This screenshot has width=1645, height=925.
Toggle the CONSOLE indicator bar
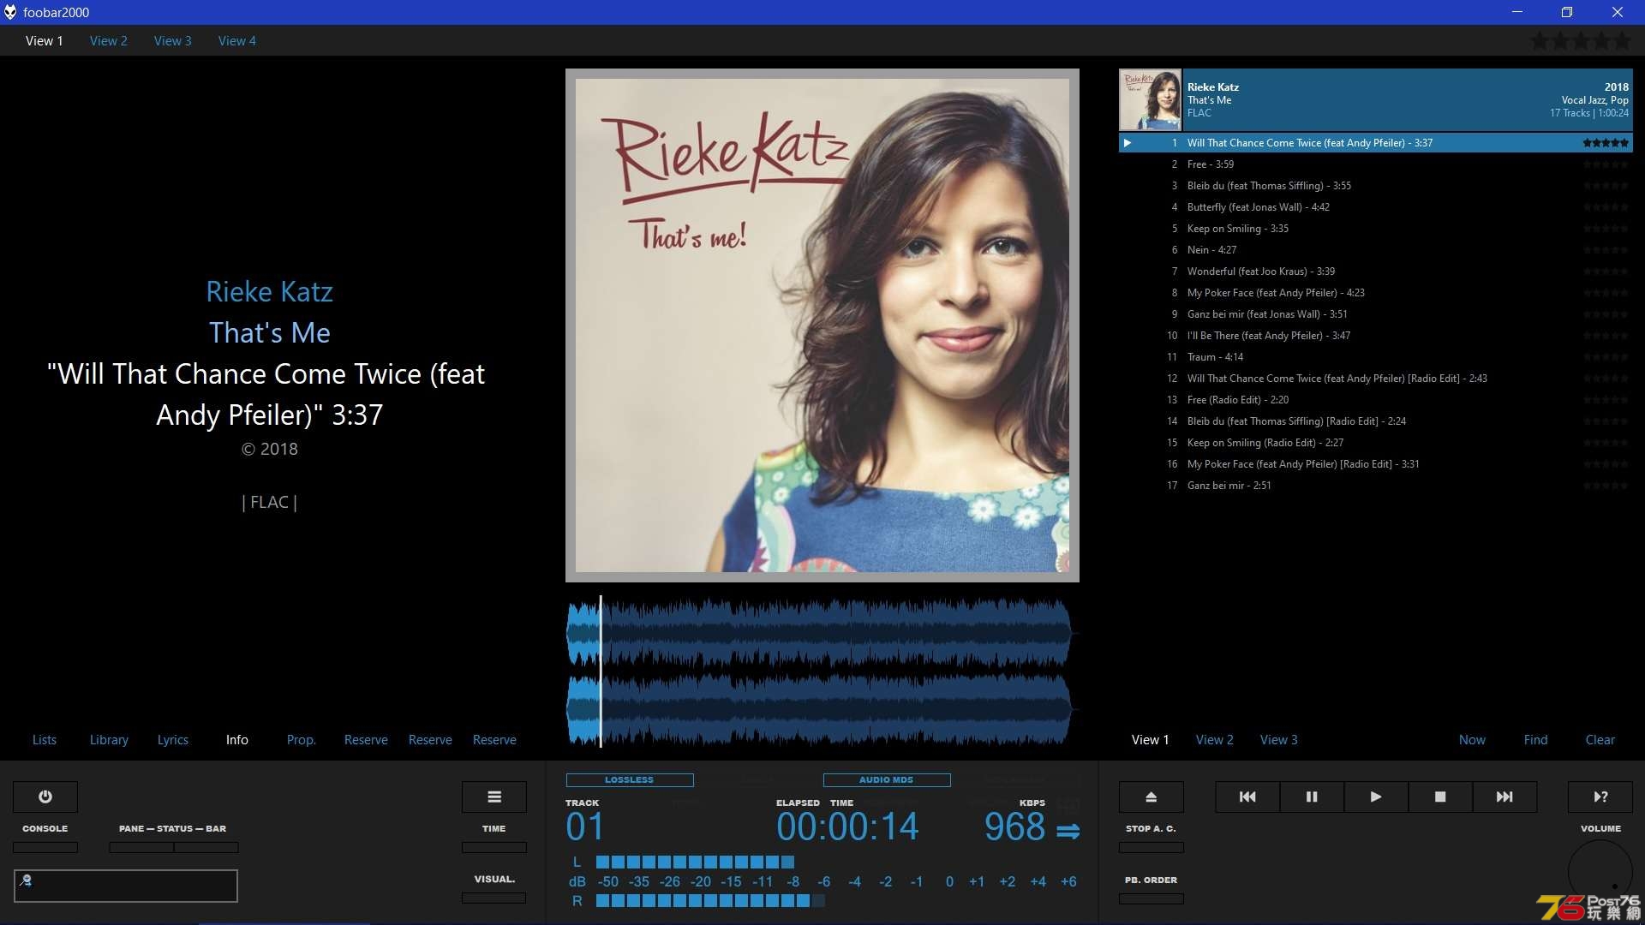point(45,847)
